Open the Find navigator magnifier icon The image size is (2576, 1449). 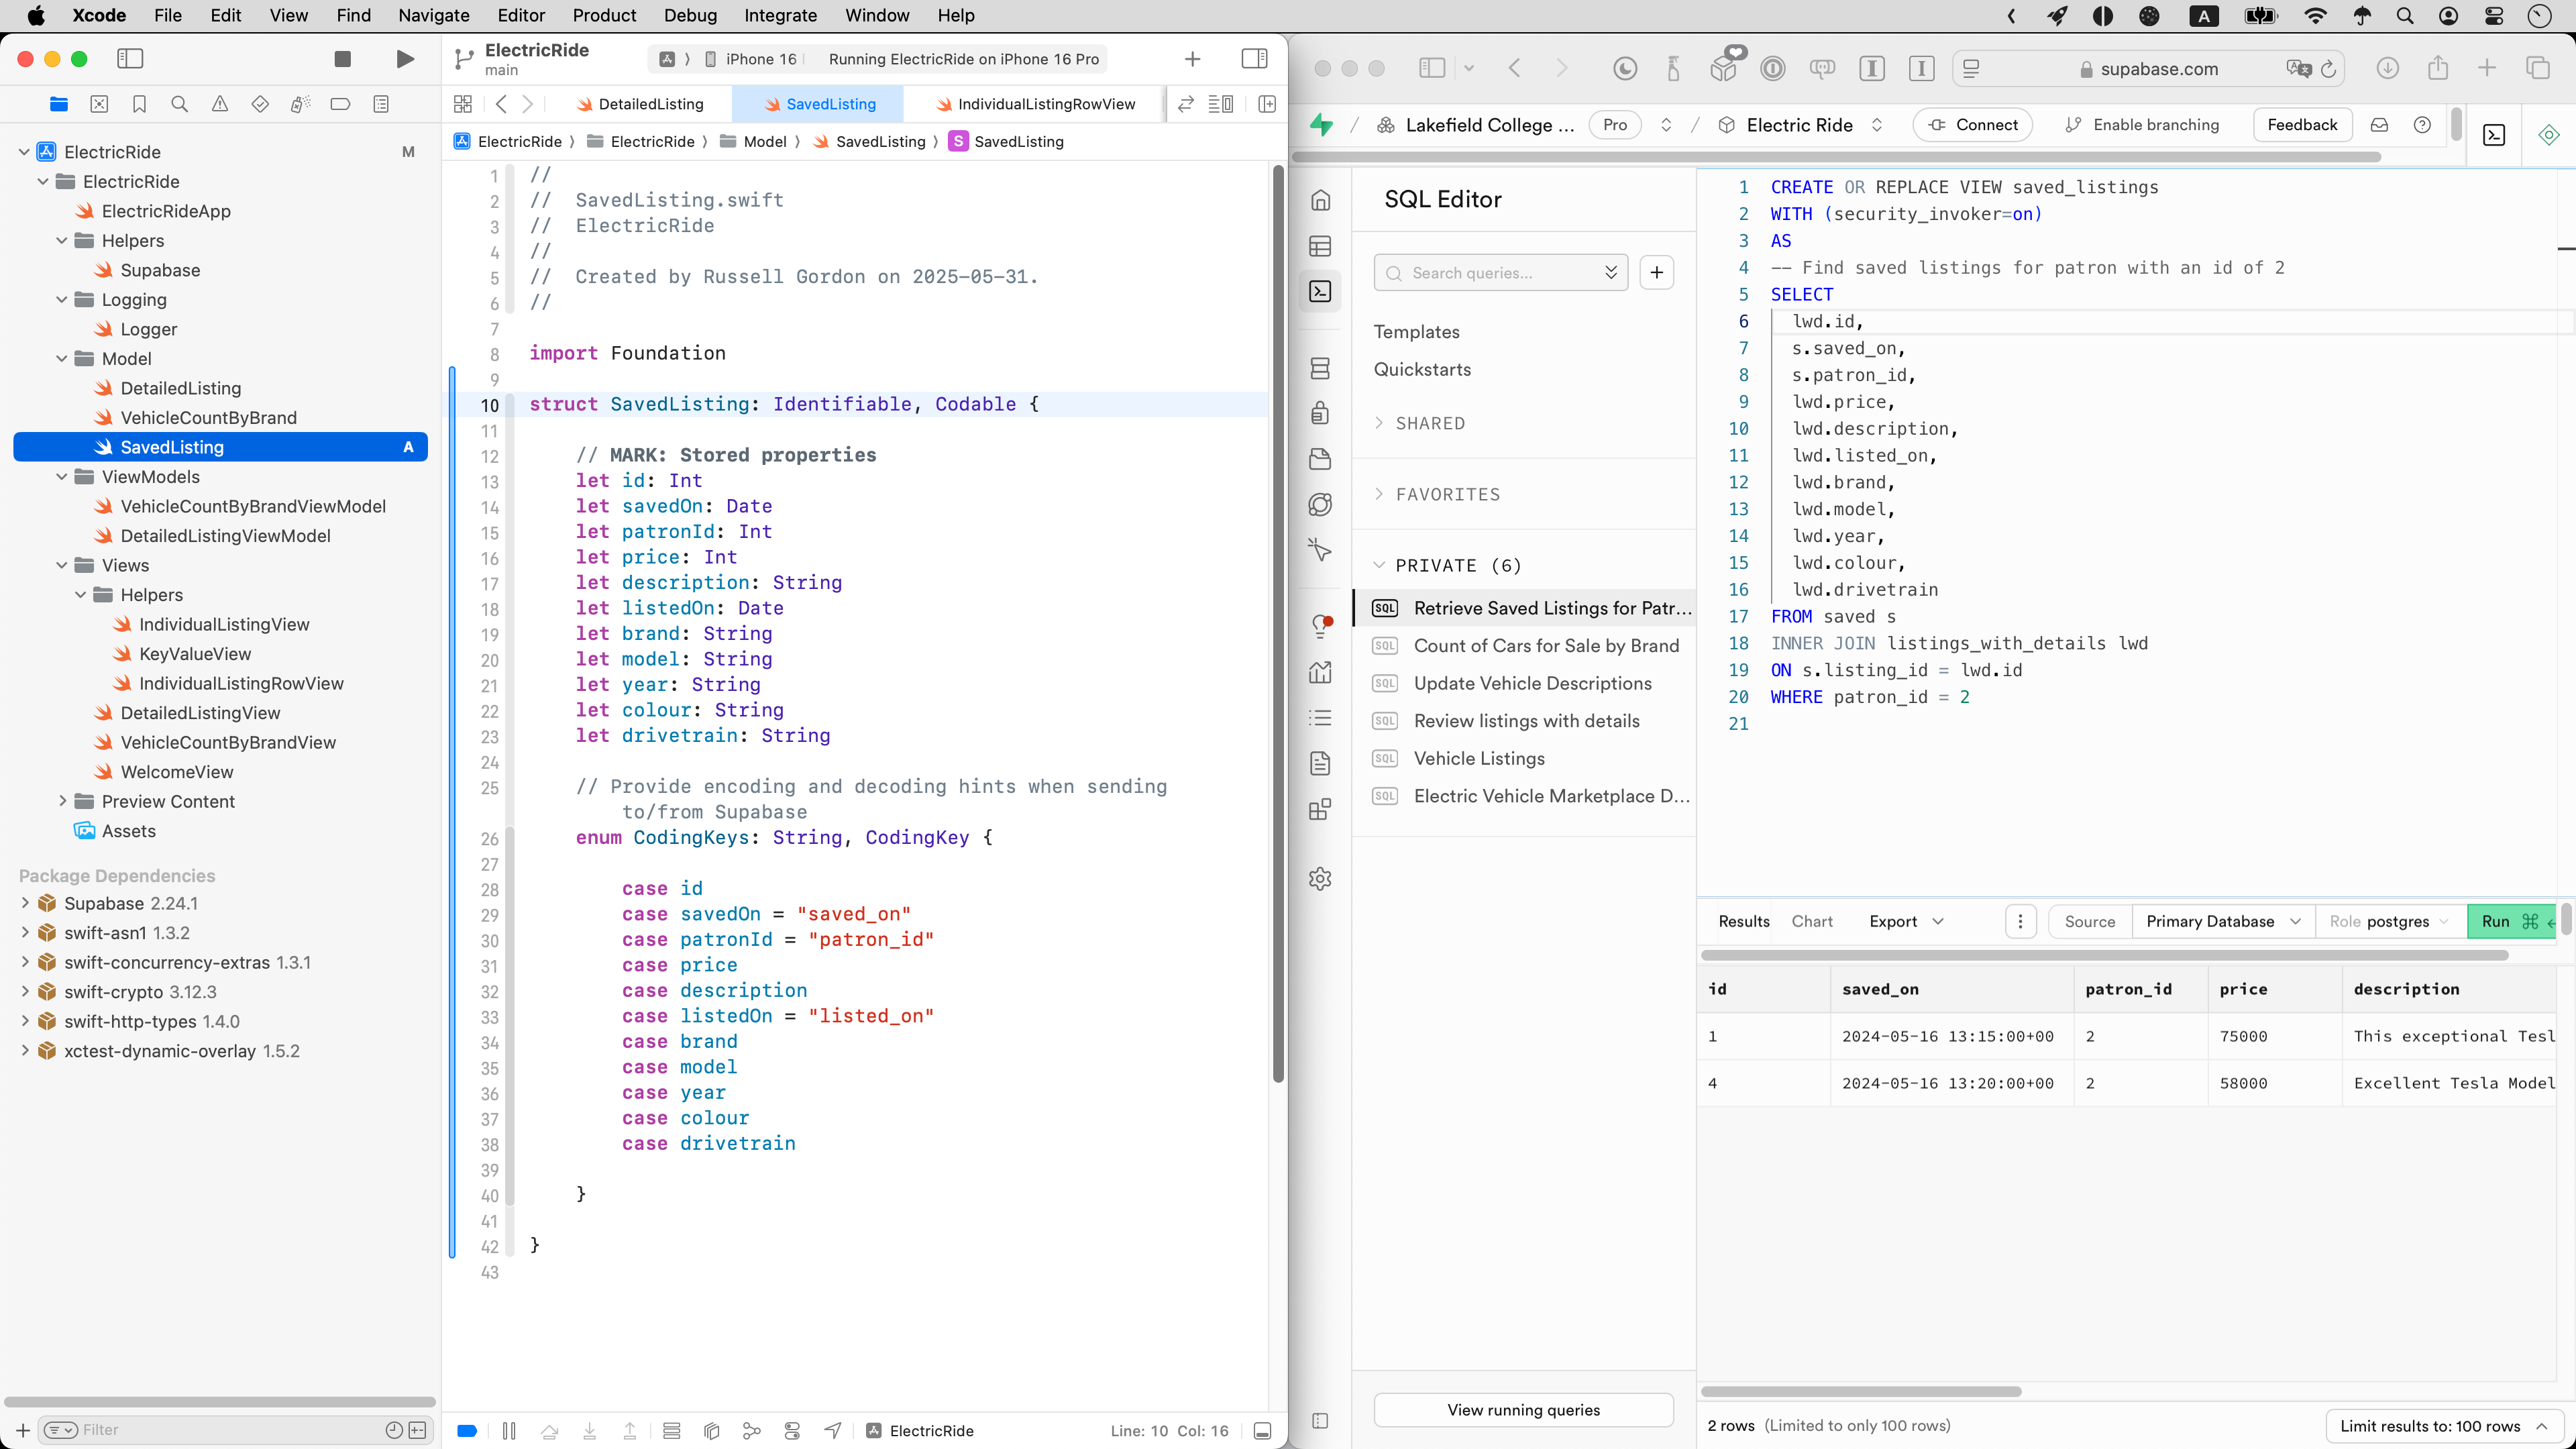coord(179,104)
